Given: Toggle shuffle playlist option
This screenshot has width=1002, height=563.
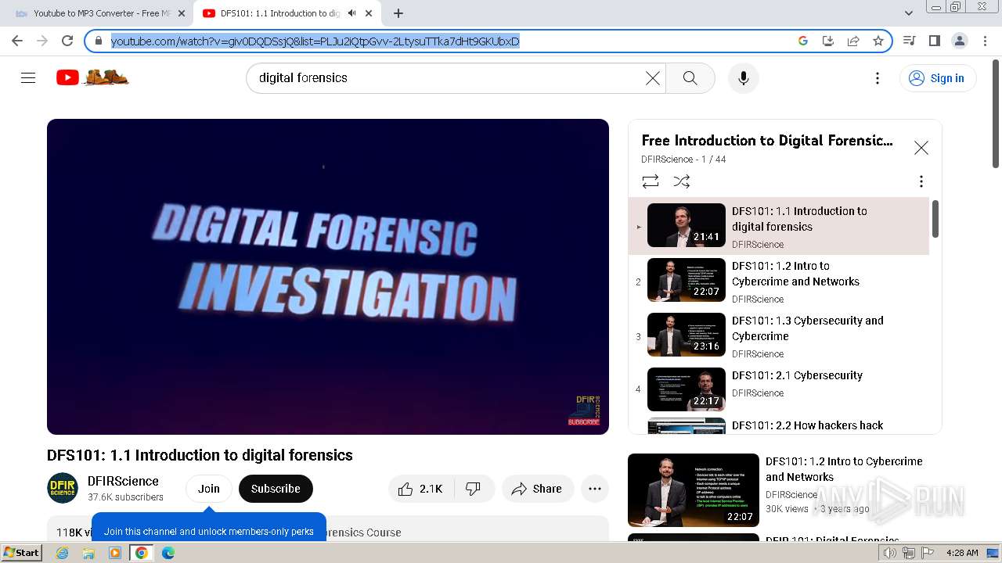Looking at the screenshot, I should point(682,181).
